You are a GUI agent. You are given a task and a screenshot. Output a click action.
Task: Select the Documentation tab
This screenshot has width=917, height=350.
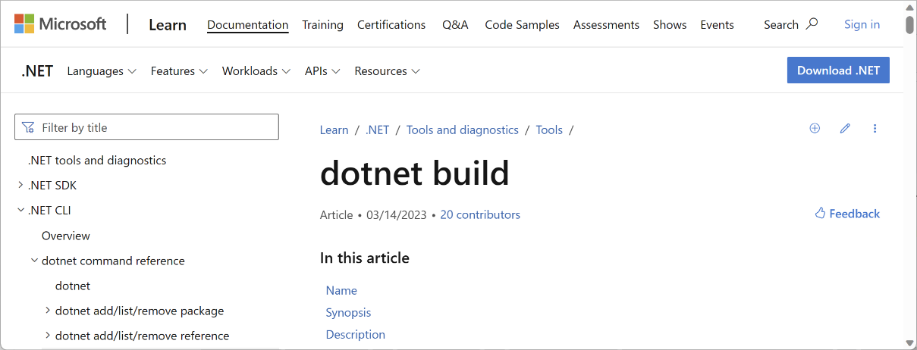[247, 24]
